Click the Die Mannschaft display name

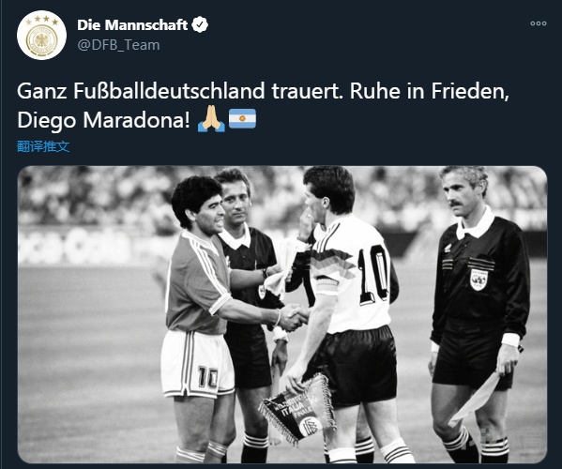coord(132,24)
